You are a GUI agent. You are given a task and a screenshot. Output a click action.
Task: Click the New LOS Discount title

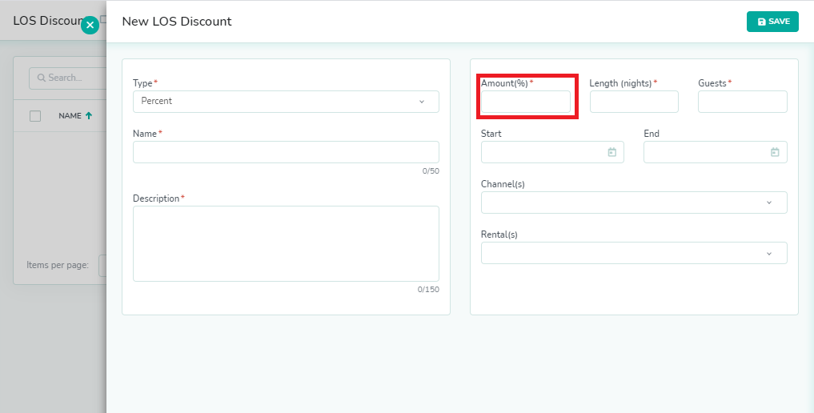[177, 22]
